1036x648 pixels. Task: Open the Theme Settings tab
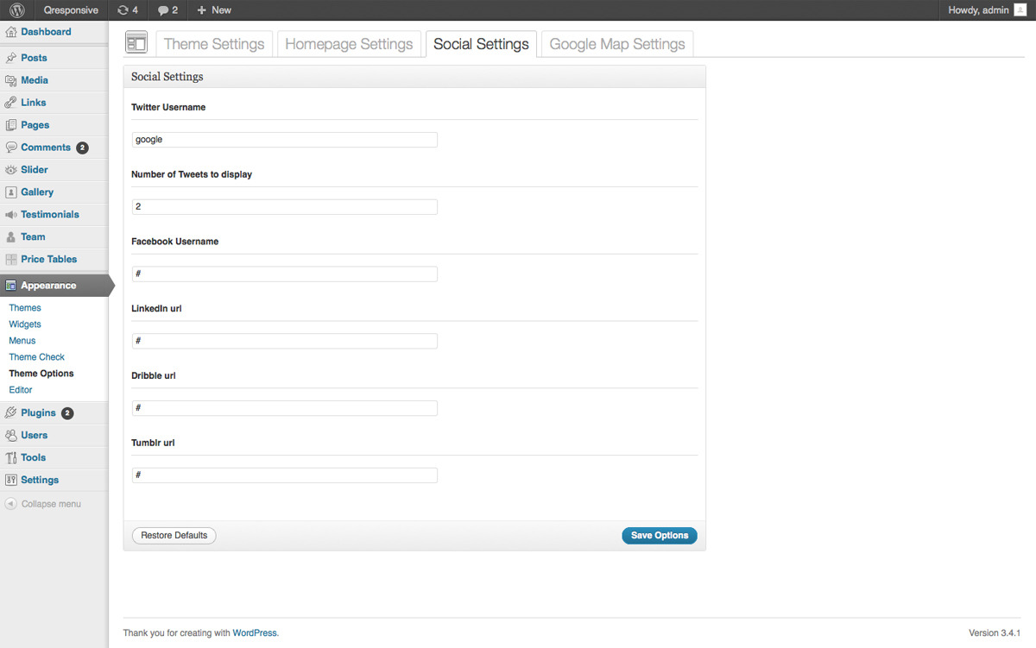(214, 44)
